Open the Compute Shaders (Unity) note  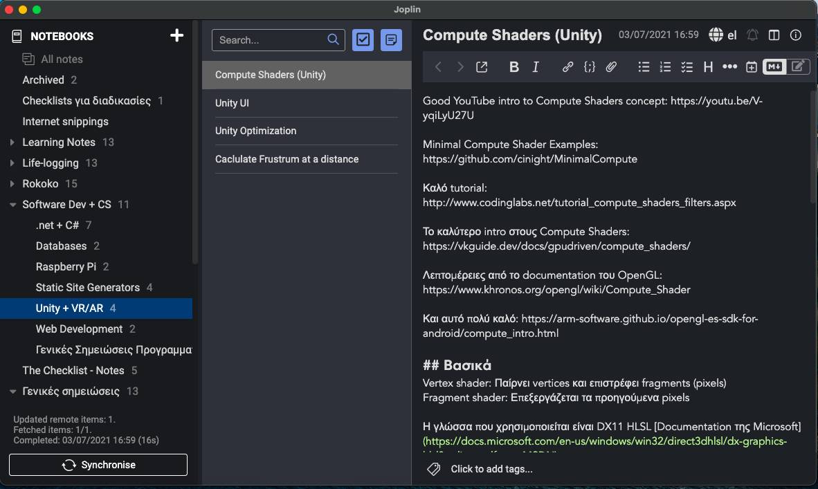point(307,75)
